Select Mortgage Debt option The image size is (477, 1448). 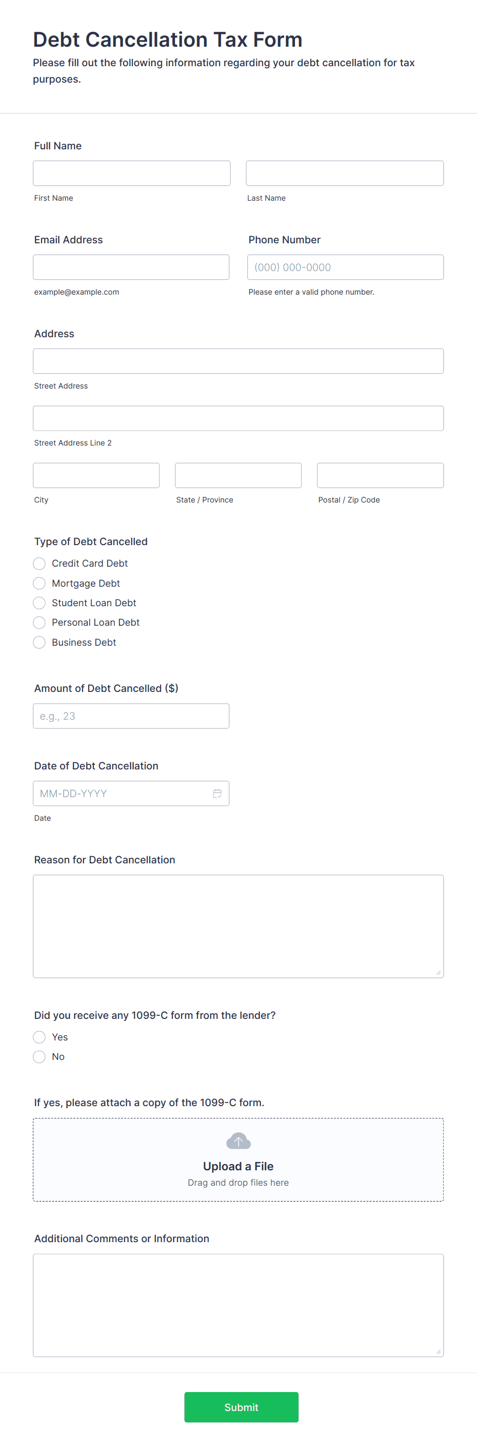(x=39, y=583)
